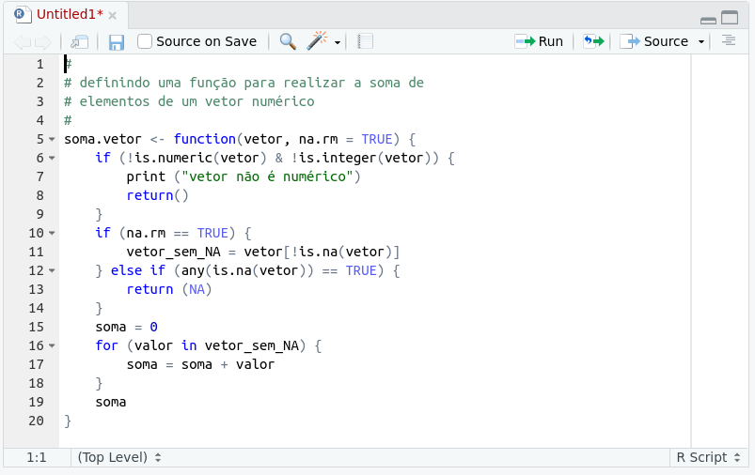Click 'return()' on line 8
The width and height of the screenshot is (755, 475).
157,195
